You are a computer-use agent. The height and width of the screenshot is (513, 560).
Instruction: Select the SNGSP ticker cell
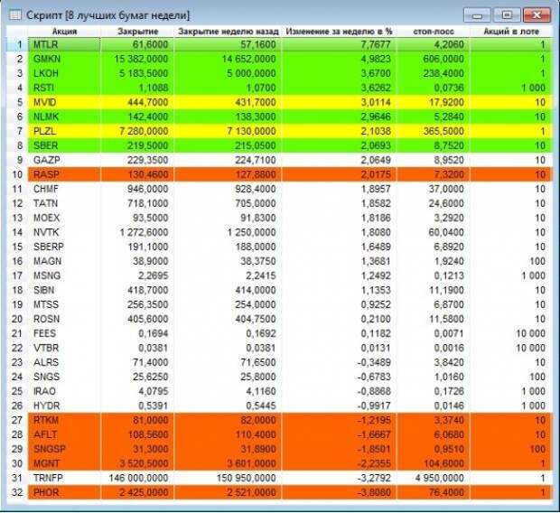[x=64, y=449]
